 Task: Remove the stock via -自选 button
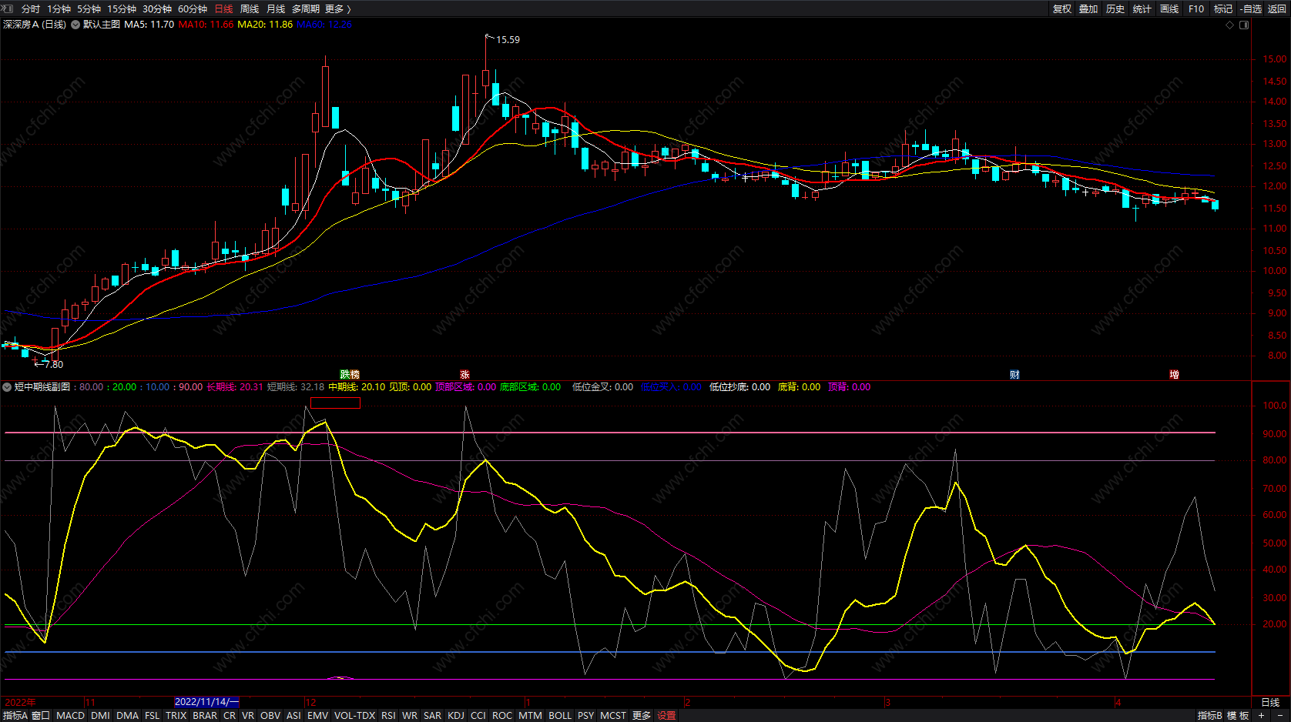[1251, 8]
